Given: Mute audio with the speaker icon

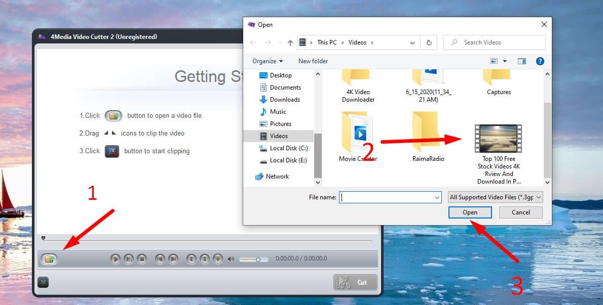Looking at the screenshot, I should (231, 259).
